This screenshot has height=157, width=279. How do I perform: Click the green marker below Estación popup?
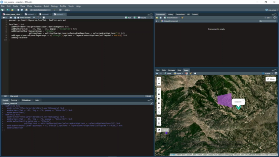pos(238,107)
